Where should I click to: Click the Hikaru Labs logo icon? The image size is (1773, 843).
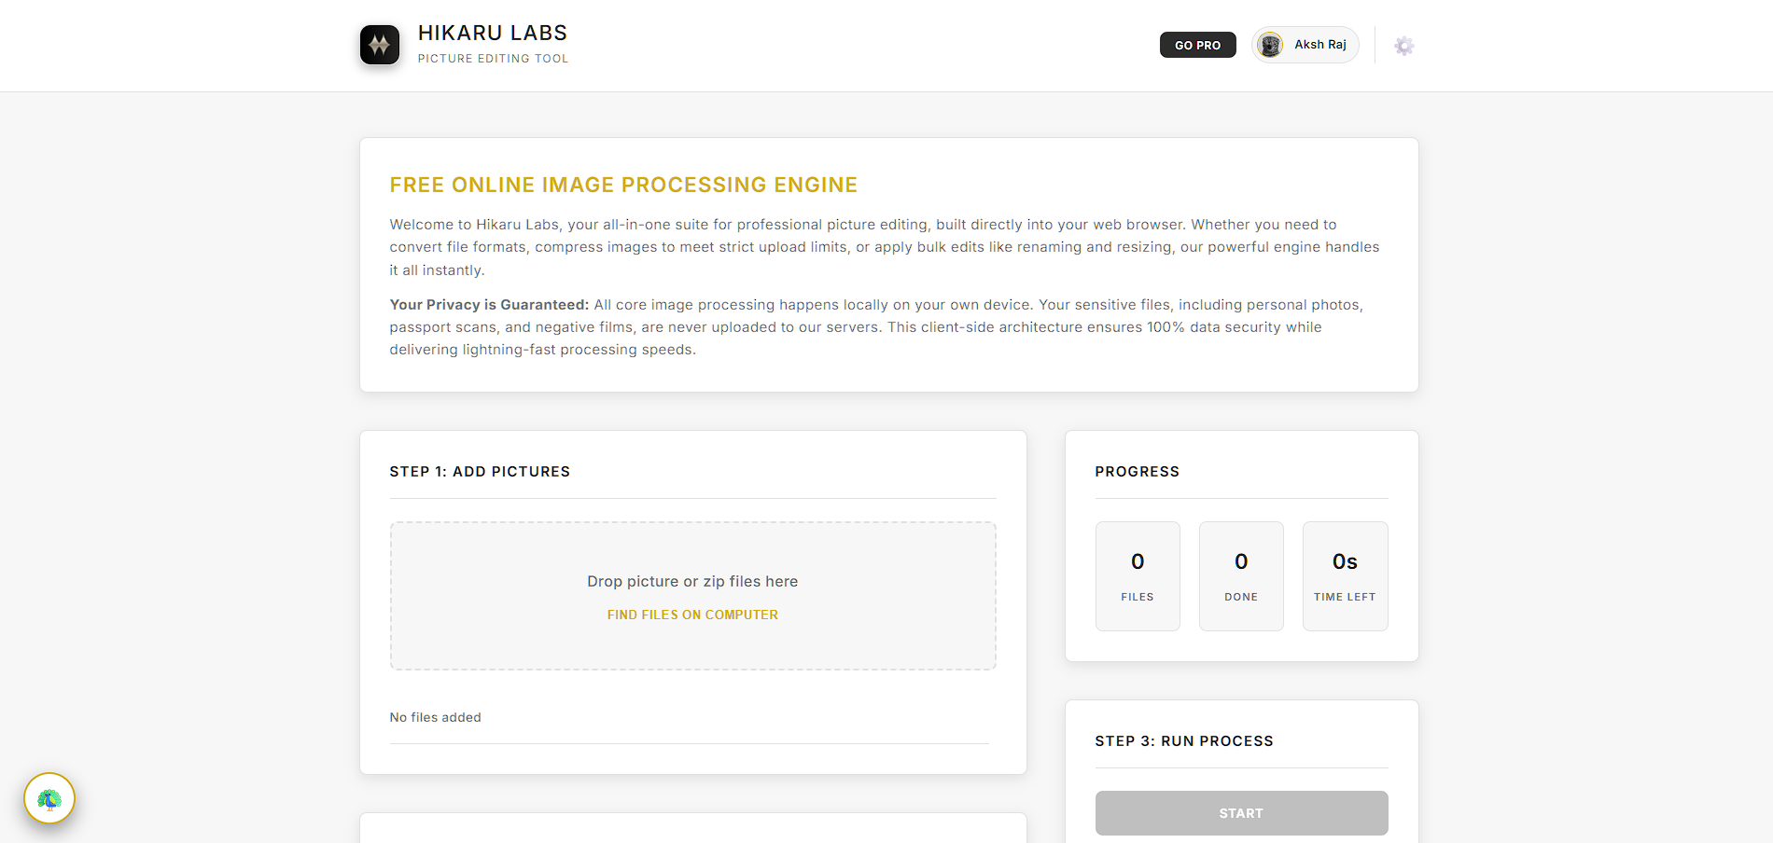click(x=380, y=45)
